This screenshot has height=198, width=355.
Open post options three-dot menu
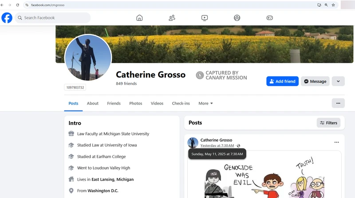coord(337,142)
